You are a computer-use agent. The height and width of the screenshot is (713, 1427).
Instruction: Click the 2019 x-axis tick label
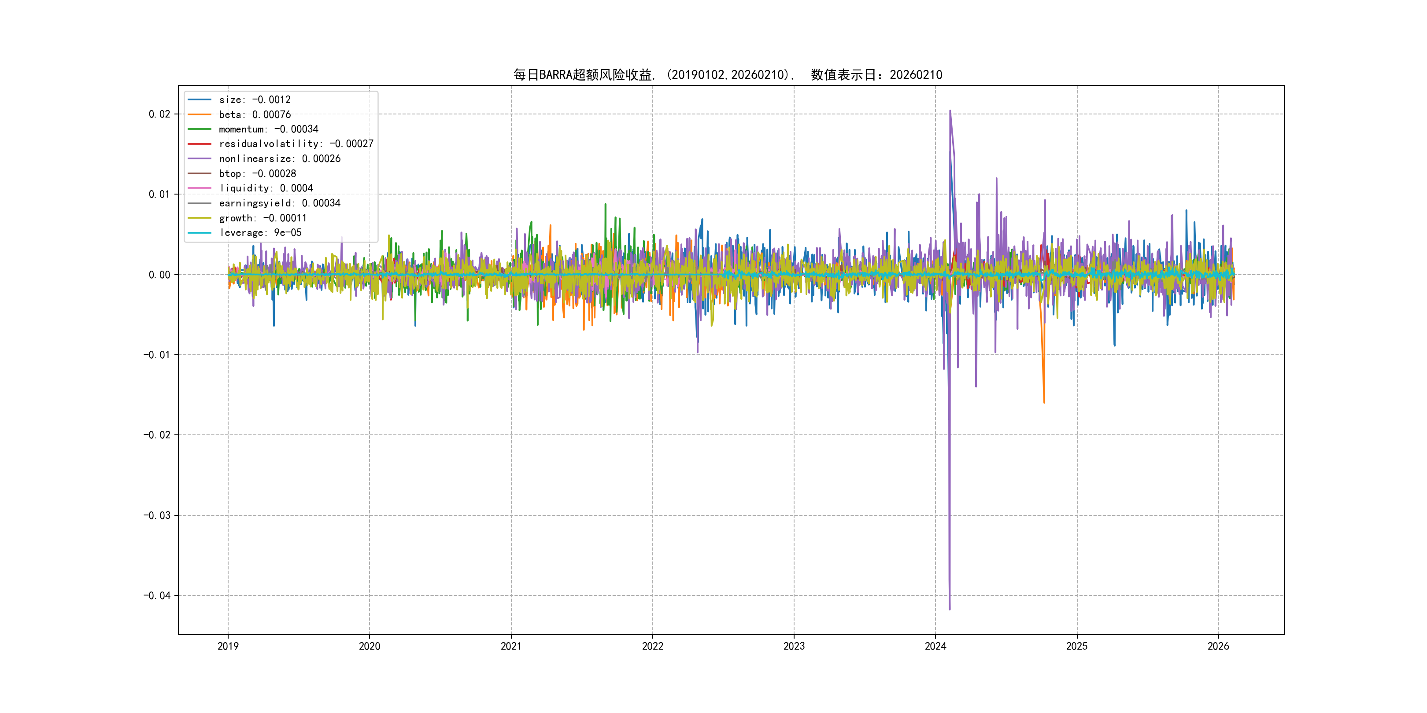(228, 646)
